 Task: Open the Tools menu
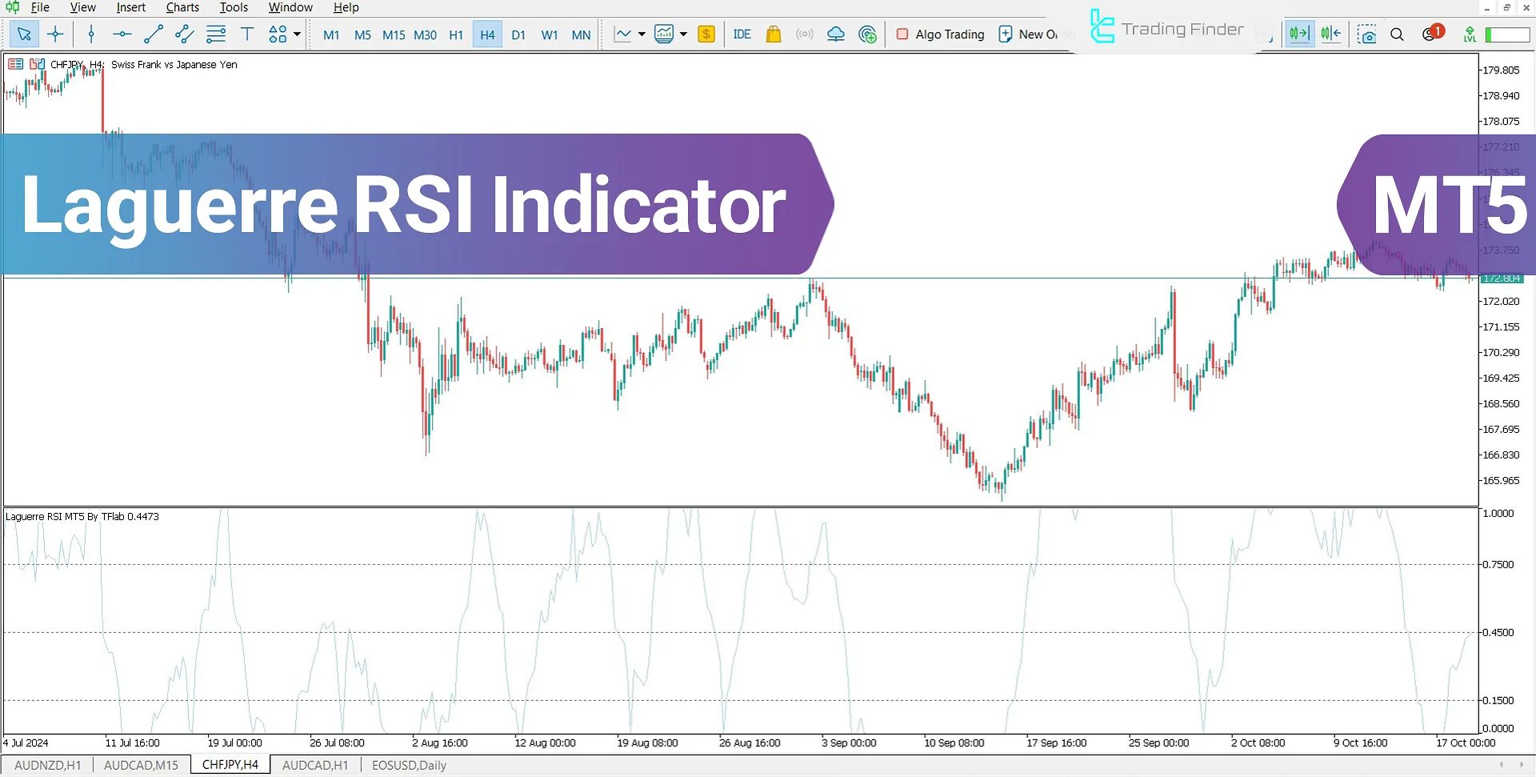234,7
